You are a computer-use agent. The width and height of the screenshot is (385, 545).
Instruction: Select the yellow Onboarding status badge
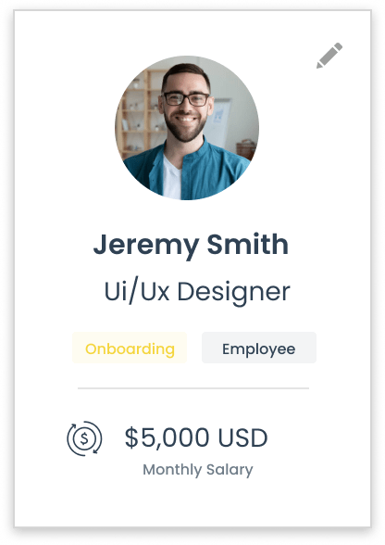click(130, 348)
